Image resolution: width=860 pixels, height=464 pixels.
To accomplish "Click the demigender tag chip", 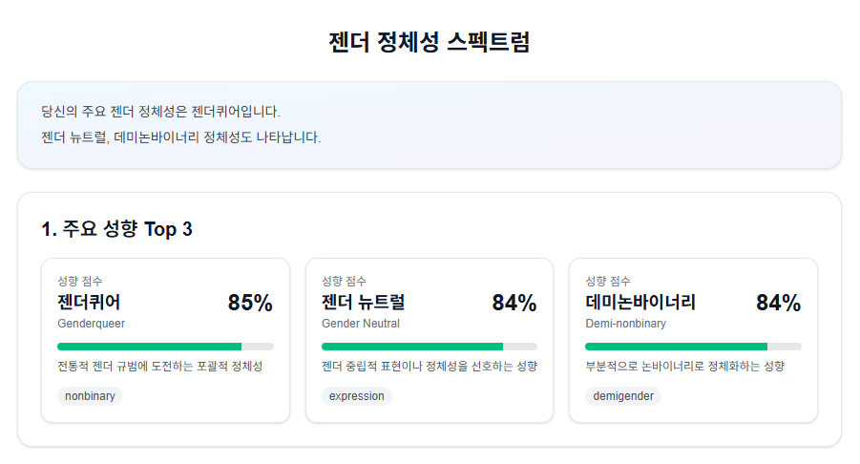I will (x=622, y=396).
